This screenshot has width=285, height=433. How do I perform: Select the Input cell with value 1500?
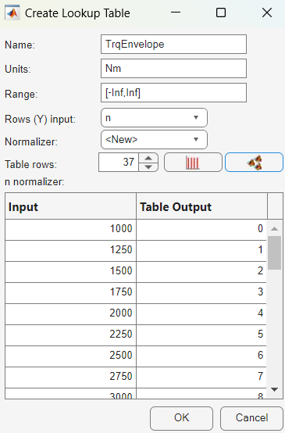click(70, 271)
